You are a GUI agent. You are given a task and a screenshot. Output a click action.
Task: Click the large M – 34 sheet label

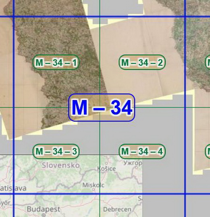[102, 108]
